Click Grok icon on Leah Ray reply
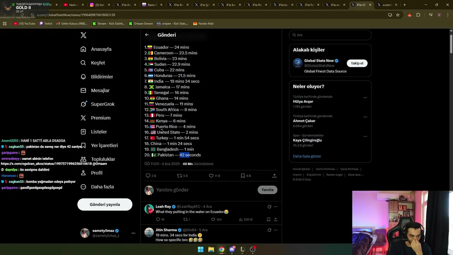 269,207
